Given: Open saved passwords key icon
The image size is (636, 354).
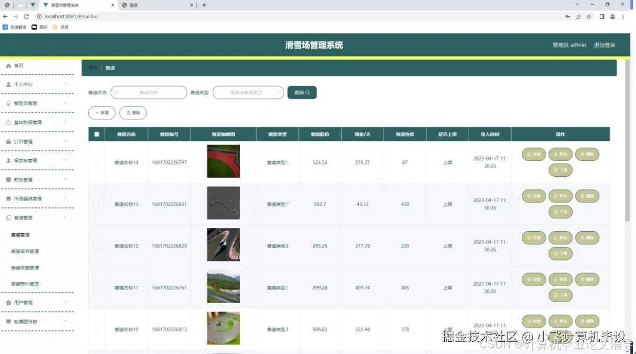Looking at the screenshot, I should tap(568, 16).
